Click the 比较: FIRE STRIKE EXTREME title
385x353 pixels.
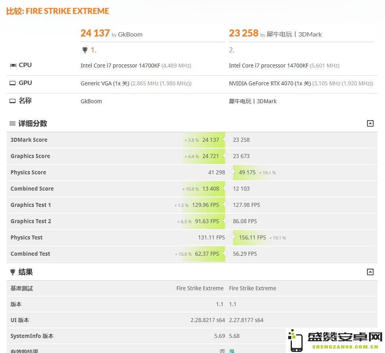(x=58, y=11)
